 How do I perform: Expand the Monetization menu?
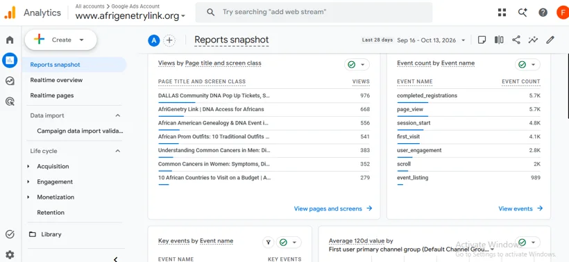(28, 197)
